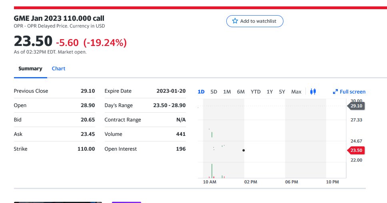Select the 1D chart range
387x203 pixels.
[201, 92]
